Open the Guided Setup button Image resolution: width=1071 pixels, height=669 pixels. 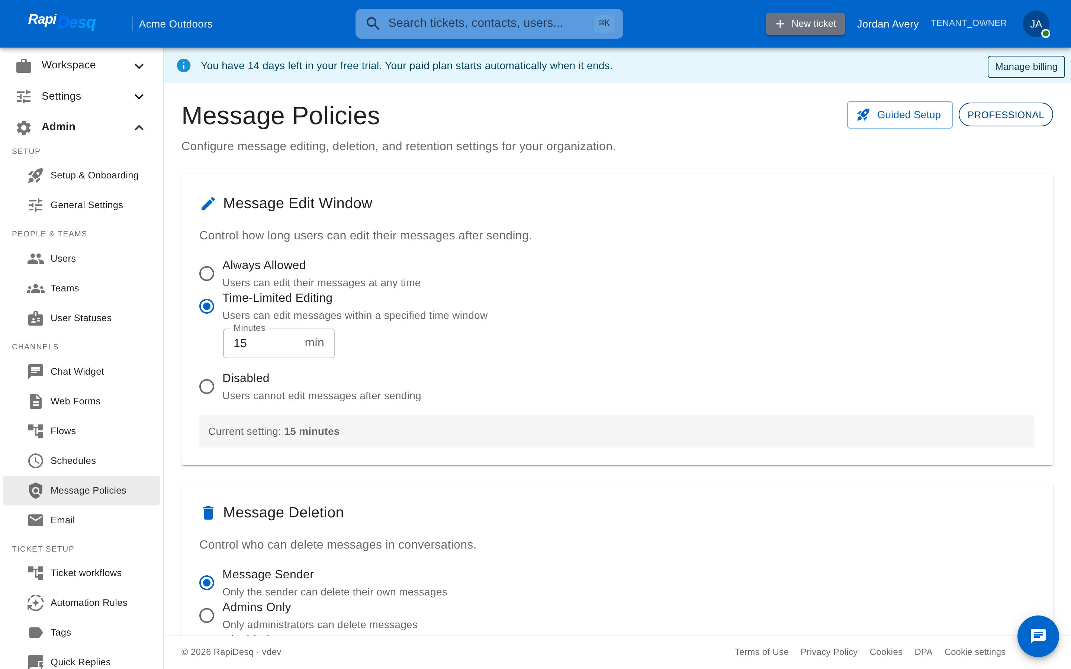click(x=899, y=115)
